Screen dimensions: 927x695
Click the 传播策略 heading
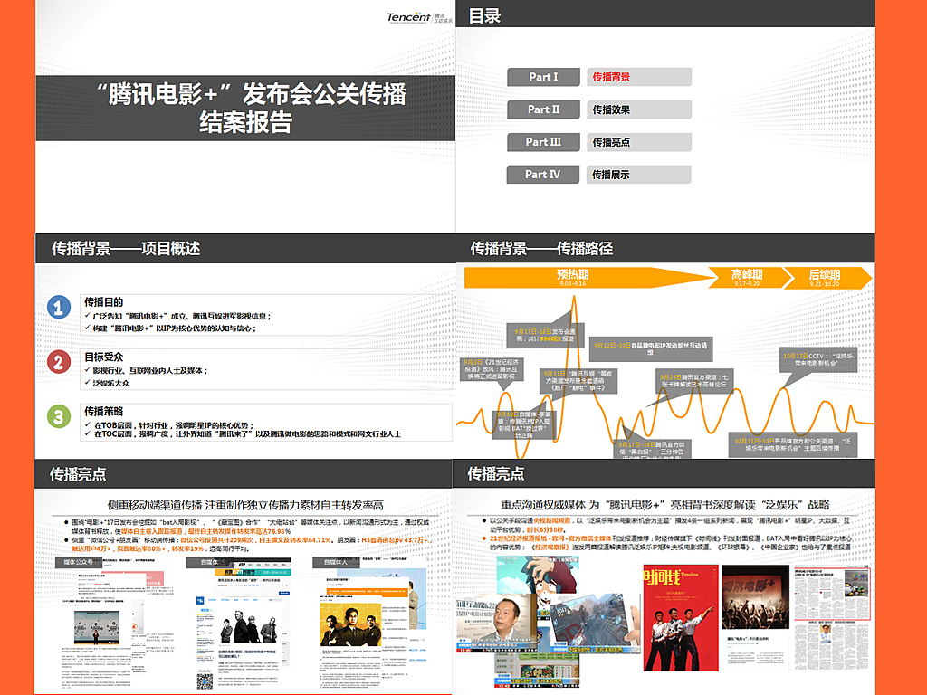pos(103,411)
